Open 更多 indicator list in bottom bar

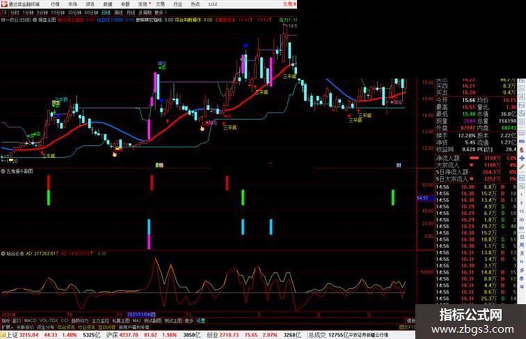(189, 321)
